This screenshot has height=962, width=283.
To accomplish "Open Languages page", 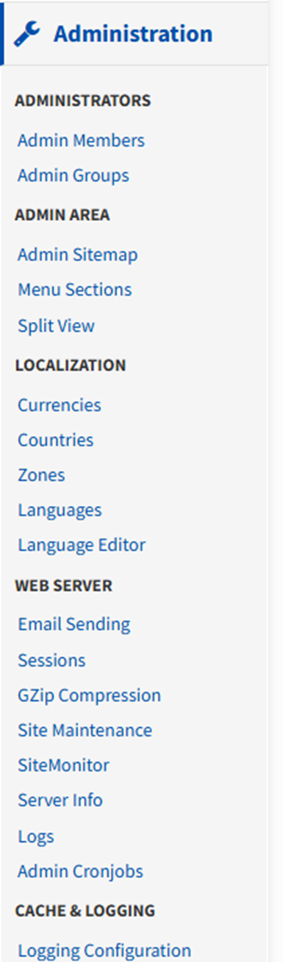I will click(x=60, y=510).
